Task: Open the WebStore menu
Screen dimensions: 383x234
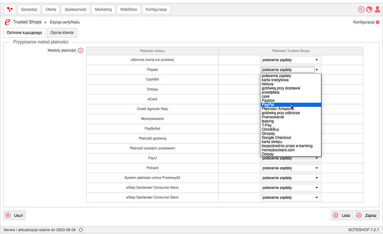Action: tap(128, 10)
